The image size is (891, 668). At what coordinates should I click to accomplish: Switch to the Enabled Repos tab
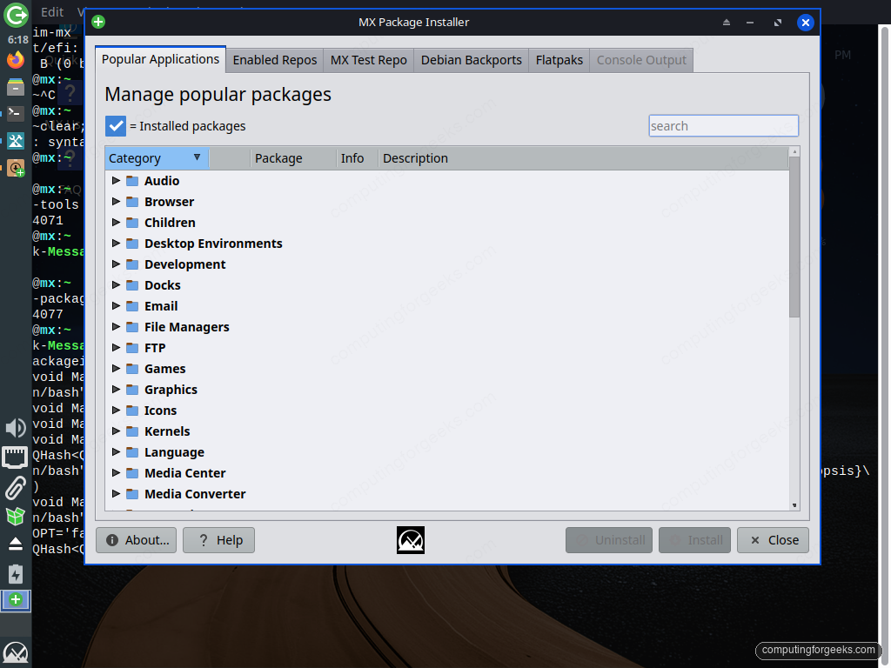pos(274,60)
